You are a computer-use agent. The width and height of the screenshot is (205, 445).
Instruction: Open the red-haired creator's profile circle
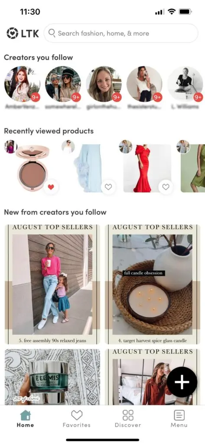[22, 84]
